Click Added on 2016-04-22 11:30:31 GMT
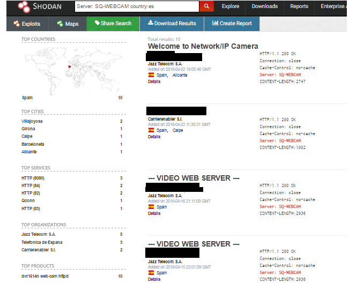Image resolution: width=349 pixels, height=283 pixels. pos(179,124)
